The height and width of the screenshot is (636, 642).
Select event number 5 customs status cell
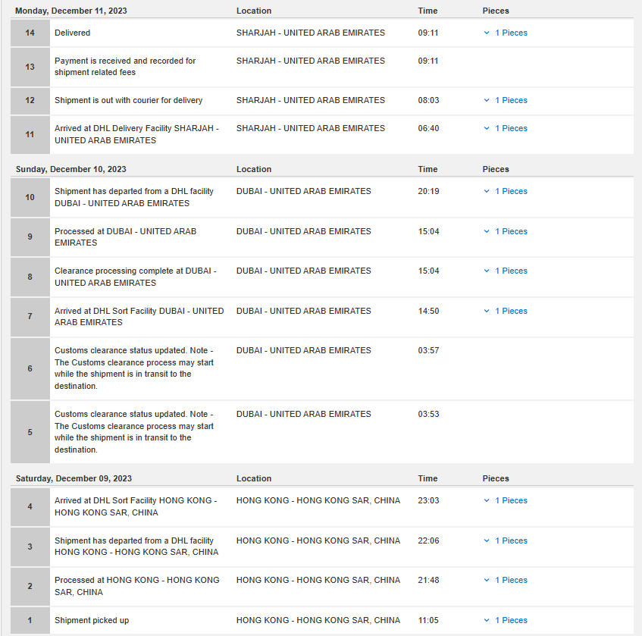pyautogui.click(x=30, y=432)
